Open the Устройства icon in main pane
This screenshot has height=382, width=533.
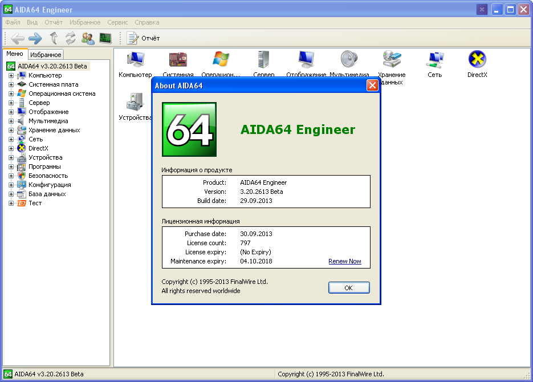(x=135, y=107)
